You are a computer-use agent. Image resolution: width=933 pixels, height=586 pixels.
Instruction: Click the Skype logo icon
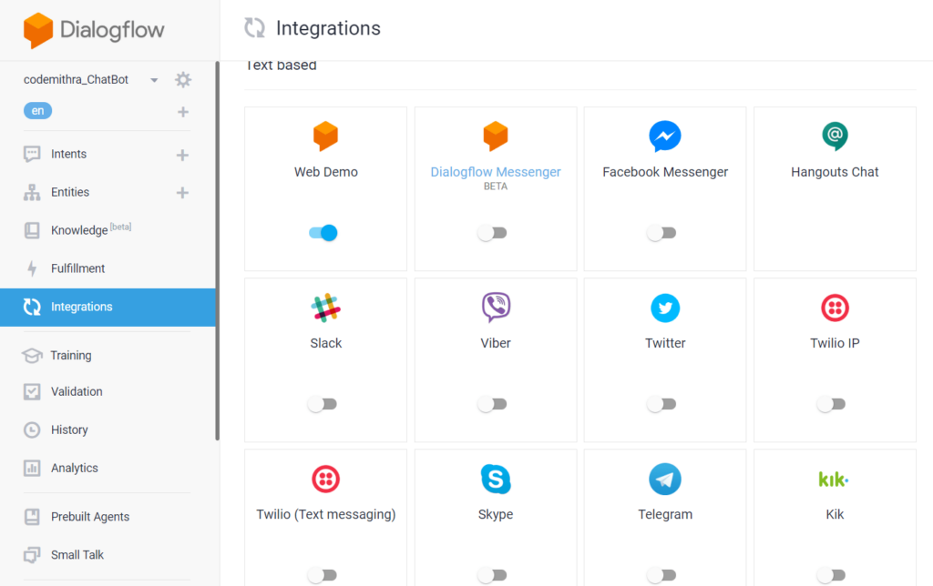[496, 479]
